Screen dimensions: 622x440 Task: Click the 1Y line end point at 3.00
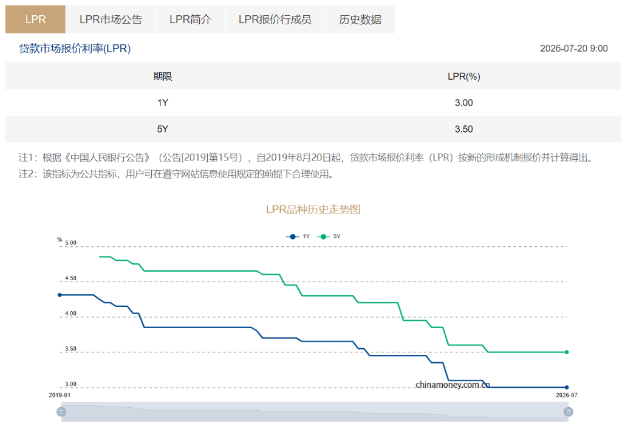pos(567,387)
